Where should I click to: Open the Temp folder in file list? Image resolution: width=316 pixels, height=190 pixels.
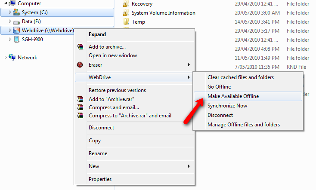coord(138,22)
